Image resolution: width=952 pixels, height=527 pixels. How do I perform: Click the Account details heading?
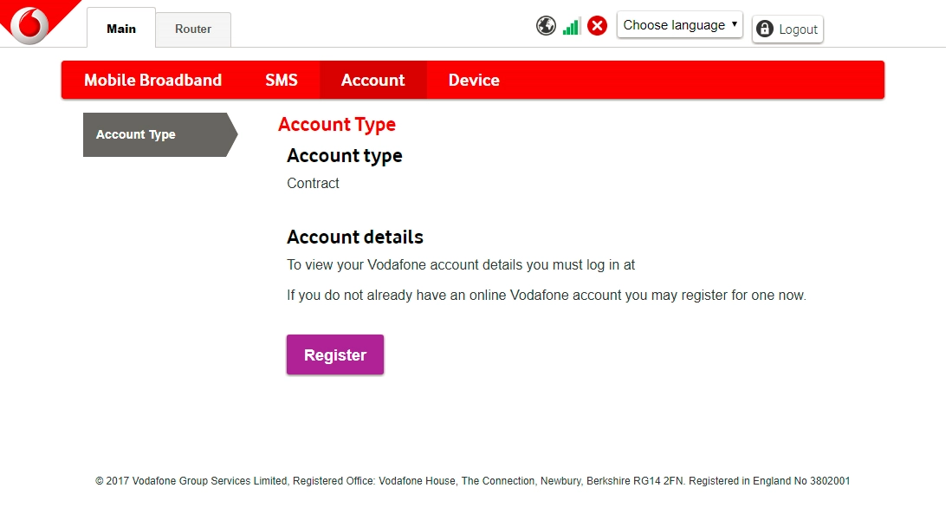355,237
